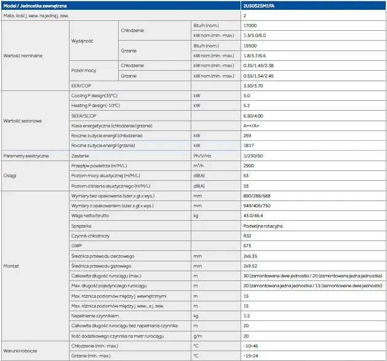This screenshot has width=387, height=361.
Task: Click power draw value 0.55/1.54/2.45
Action: 258,76
